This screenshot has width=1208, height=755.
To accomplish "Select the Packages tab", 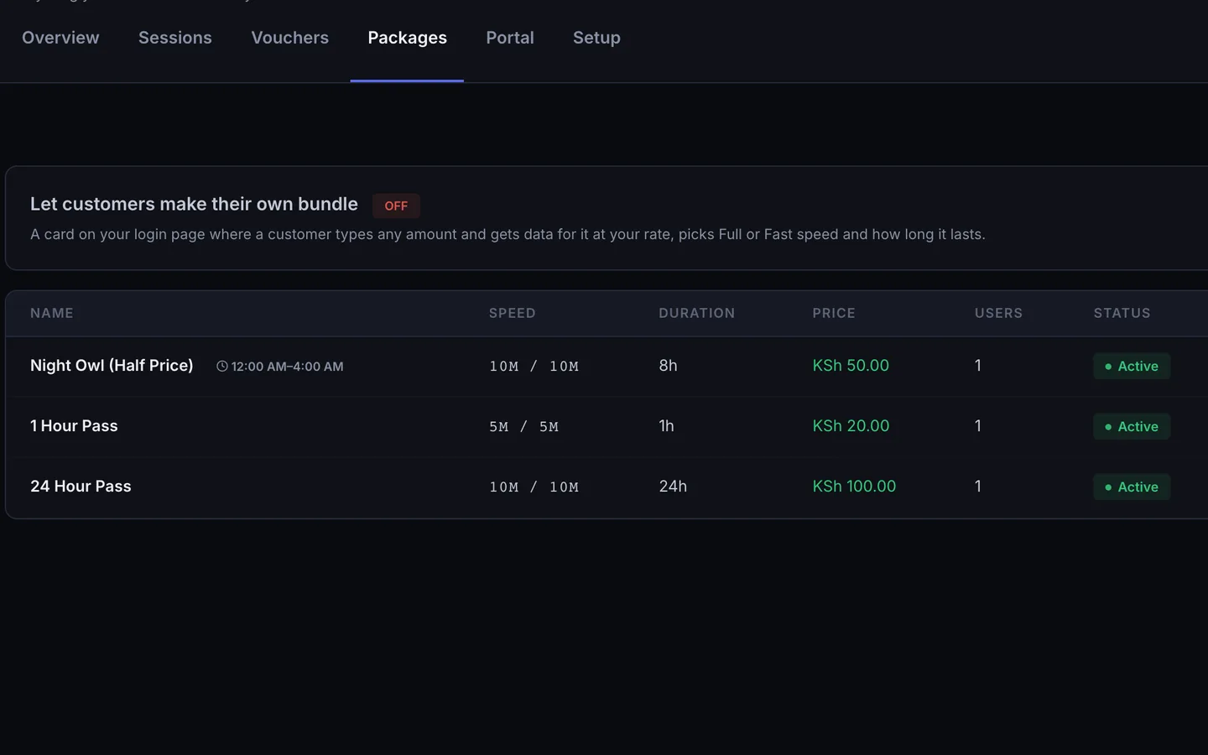I will point(408,38).
